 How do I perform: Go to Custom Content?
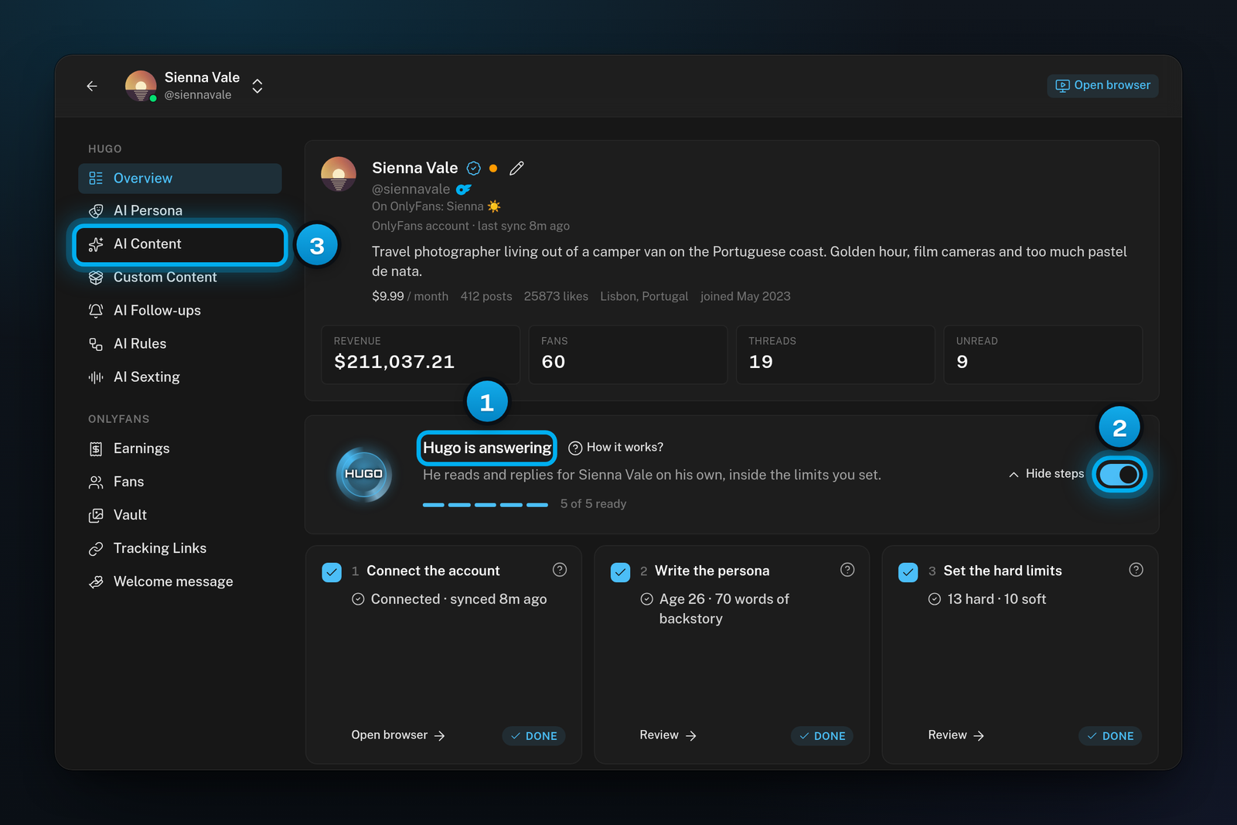[180, 277]
